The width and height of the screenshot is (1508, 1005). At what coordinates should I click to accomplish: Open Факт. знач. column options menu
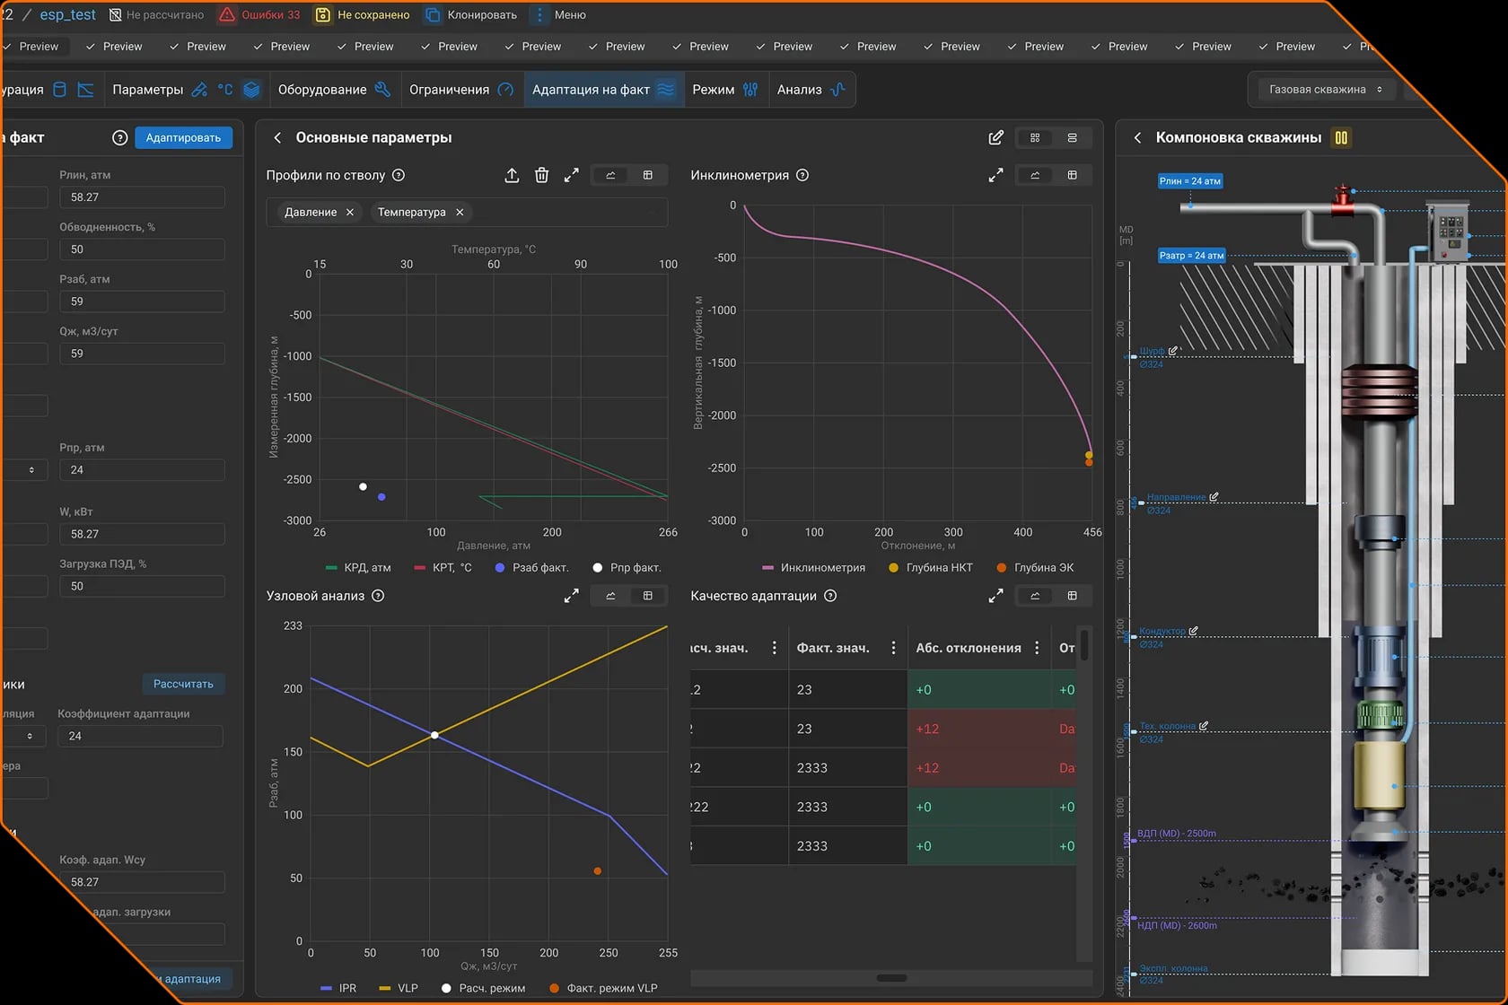[893, 648]
